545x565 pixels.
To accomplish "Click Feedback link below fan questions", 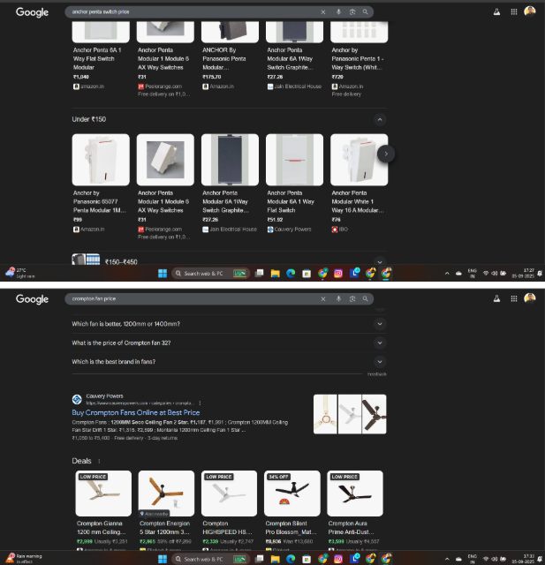I will (376, 374).
